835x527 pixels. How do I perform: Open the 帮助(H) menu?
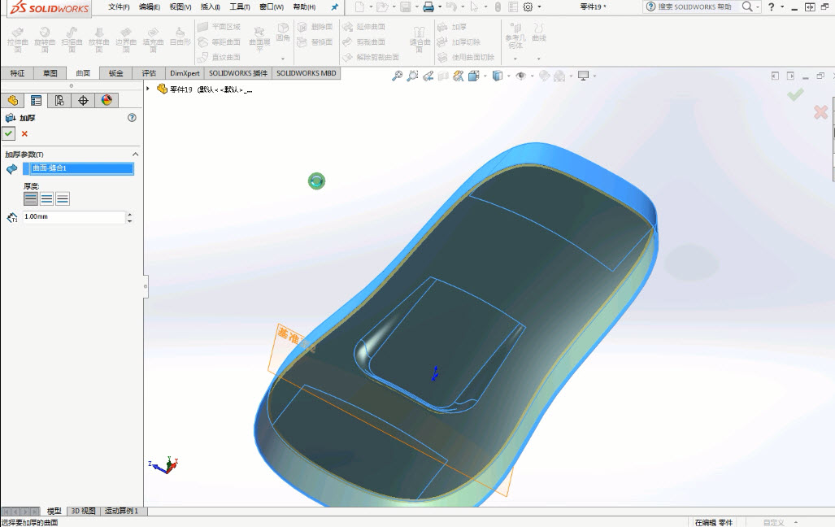coord(304,7)
